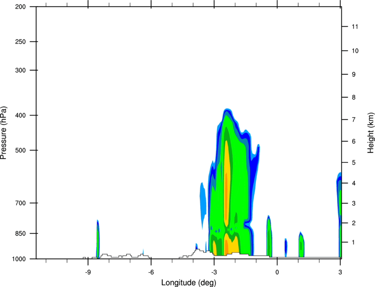This screenshot has height=287, width=375.
Task: Select the 200 pressure tick label
Action: [x=20, y=7]
